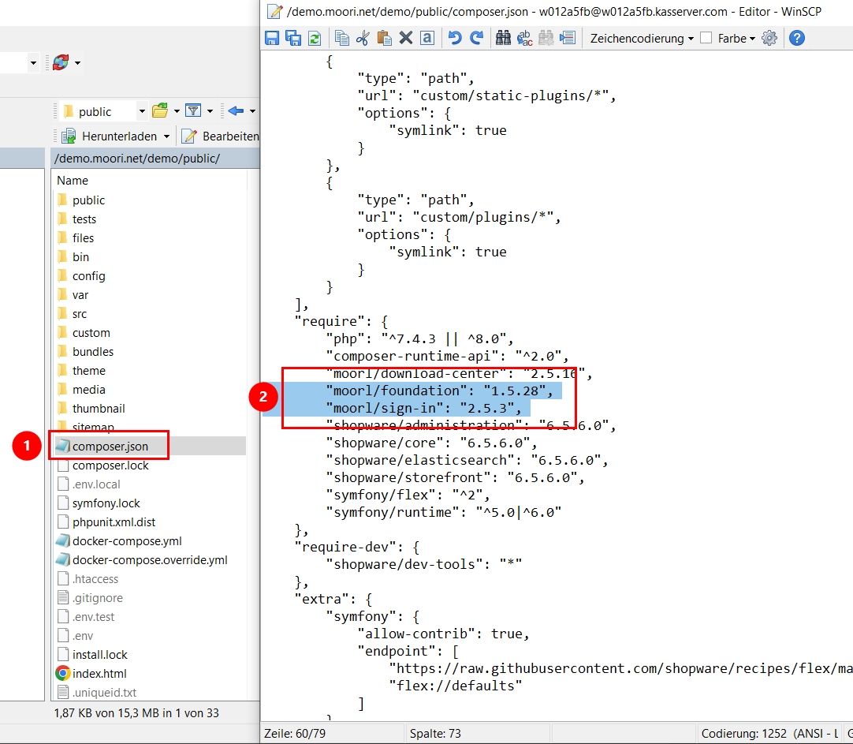The width and height of the screenshot is (853, 744).
Task: Select the composer.lock file
Action: pyautogui.click(x=110, y=465)
